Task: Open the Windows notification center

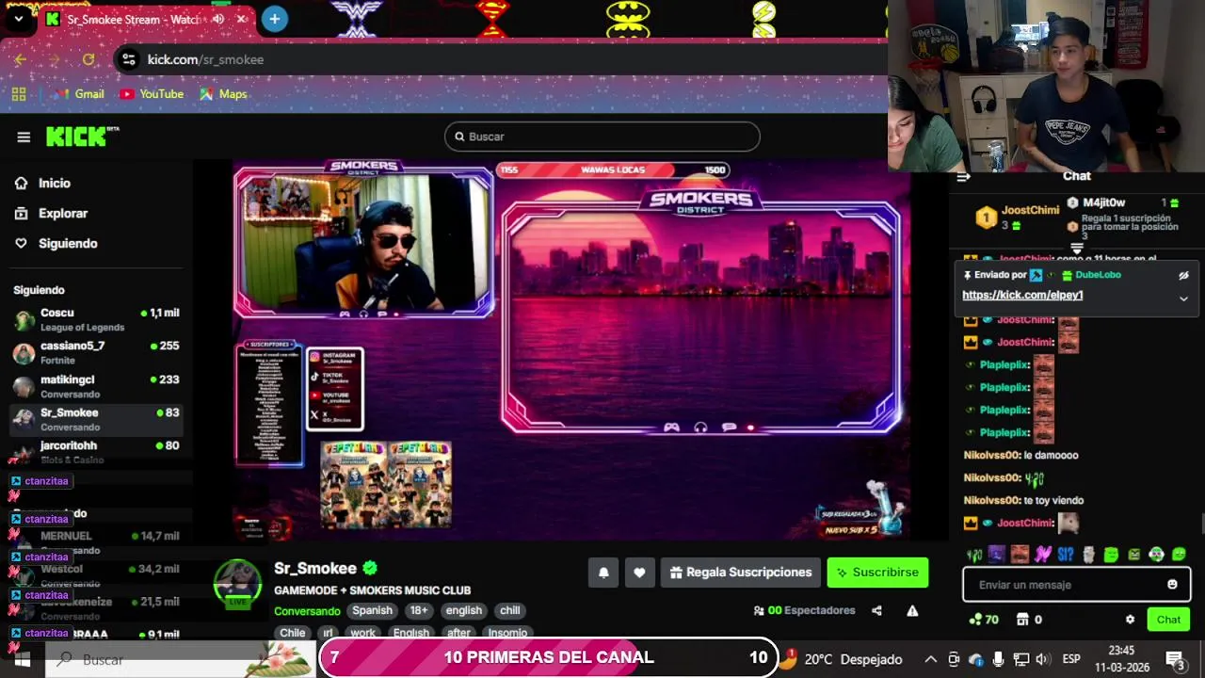Action: coord(1176,660)
